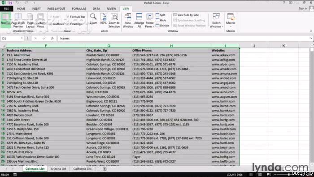
Task: Click Reset Window Position button
Action: pyautogui.click(x=189, y=26)
